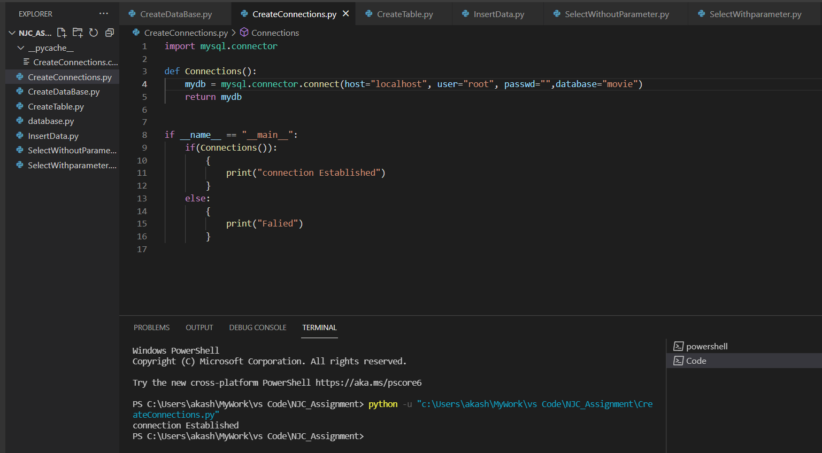
Task: Click 'connection Established' output in terminal
Action: (x=186, y=425)
